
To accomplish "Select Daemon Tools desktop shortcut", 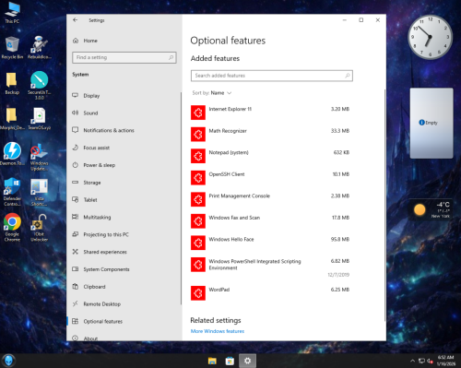I will (x=12, y=153).
